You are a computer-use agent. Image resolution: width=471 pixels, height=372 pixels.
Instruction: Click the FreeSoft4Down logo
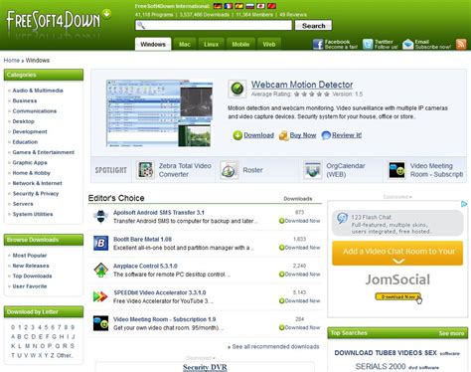point(58,20)
